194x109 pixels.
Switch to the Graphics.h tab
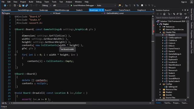coord(142,10)
